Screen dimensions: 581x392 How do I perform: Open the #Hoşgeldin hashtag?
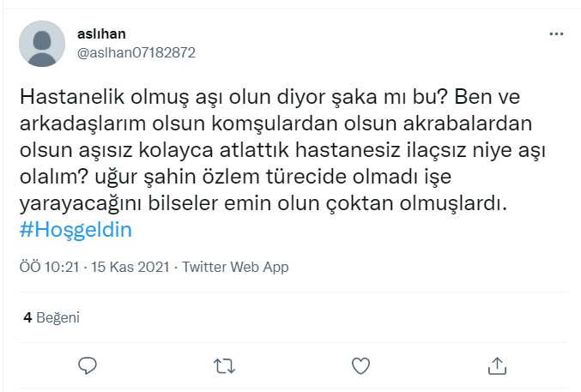coord(74,232)
